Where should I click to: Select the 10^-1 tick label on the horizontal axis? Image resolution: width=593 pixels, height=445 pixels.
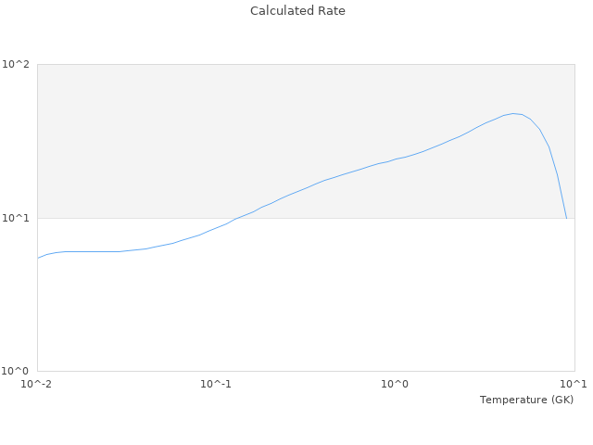point(215,384)
